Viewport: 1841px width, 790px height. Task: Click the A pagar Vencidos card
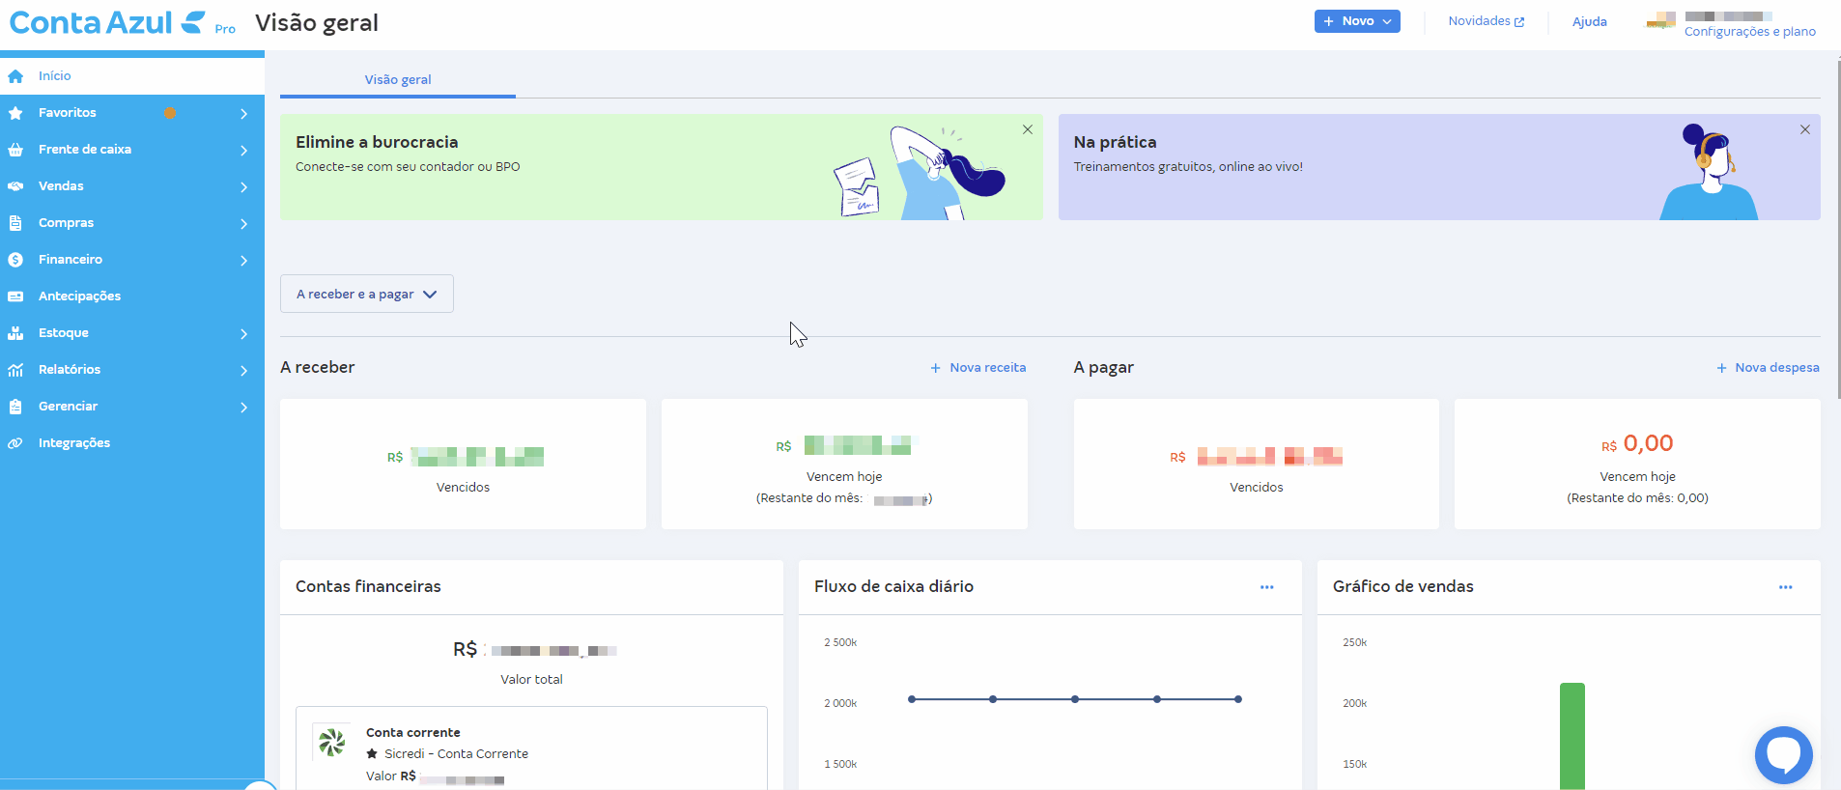click(1256, 464)
